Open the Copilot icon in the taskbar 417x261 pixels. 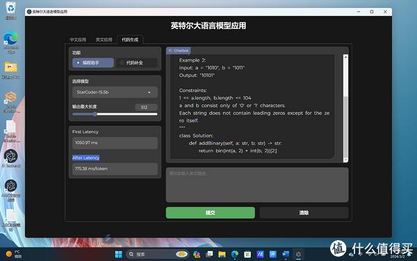[197, 254]
